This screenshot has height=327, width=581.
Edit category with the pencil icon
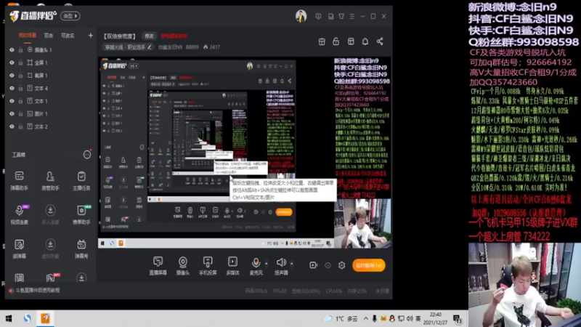(150, 47)
